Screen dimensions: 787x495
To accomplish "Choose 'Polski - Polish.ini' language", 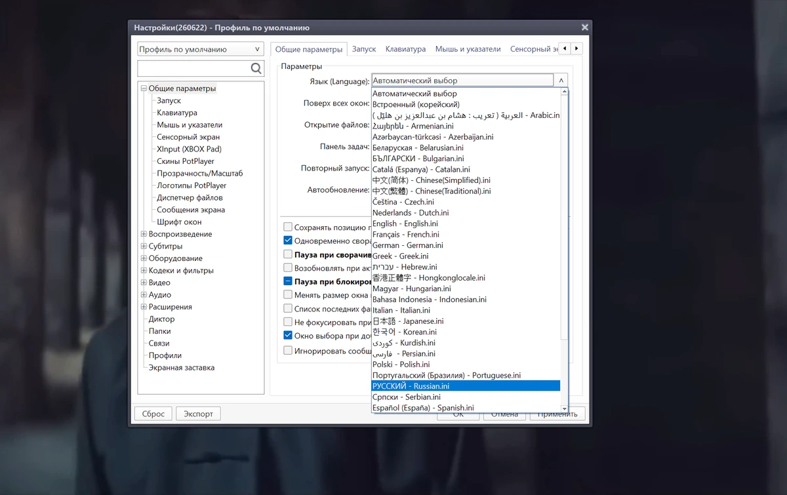I will click(466, 365).
